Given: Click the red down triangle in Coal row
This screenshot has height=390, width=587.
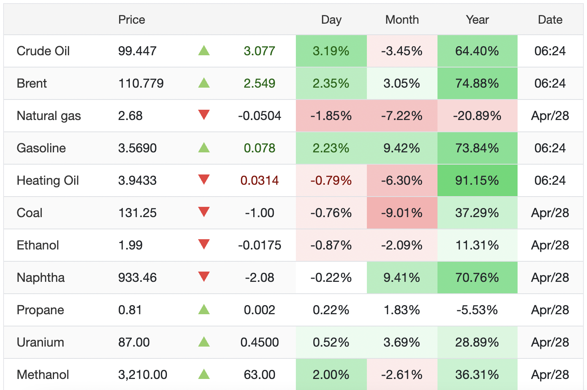Looking at the screenshot, I should (204, 212).
